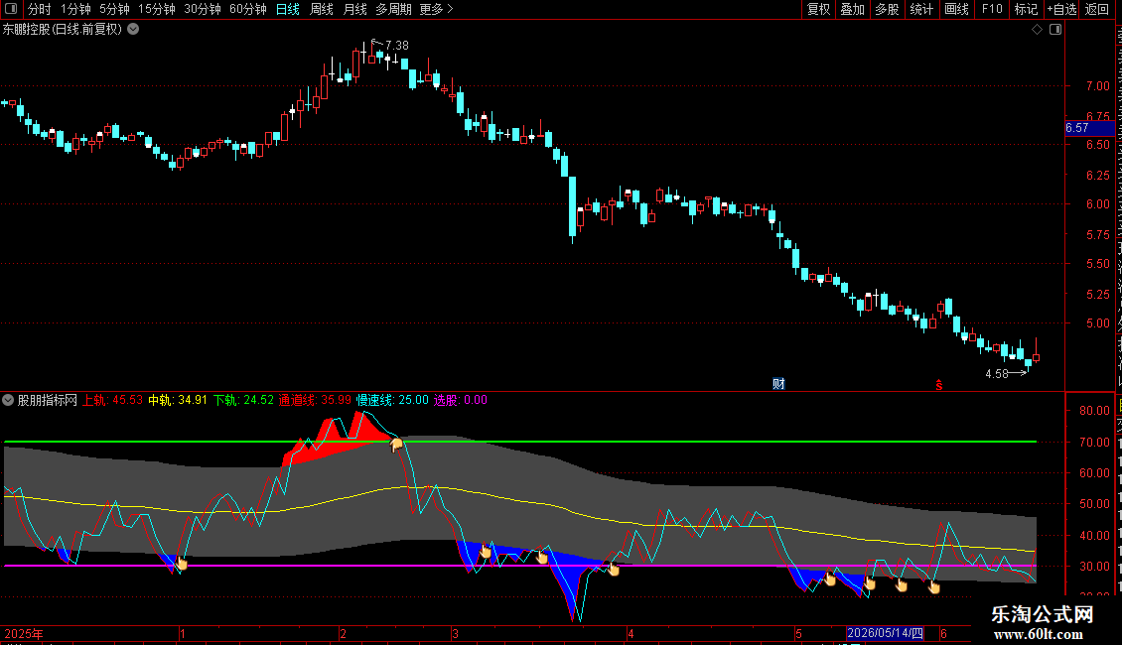The width and height of the screenshot is (1122, 645).
Task: Open the F10 company info
Action: click(x=992, y=9)
